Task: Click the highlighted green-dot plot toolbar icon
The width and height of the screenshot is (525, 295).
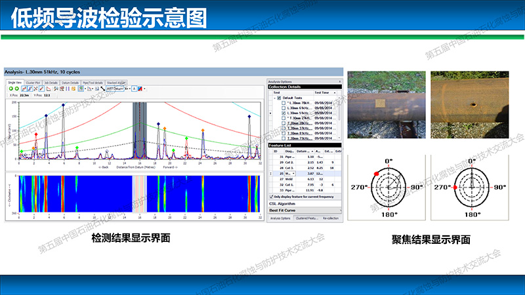Action: (81, 88)
